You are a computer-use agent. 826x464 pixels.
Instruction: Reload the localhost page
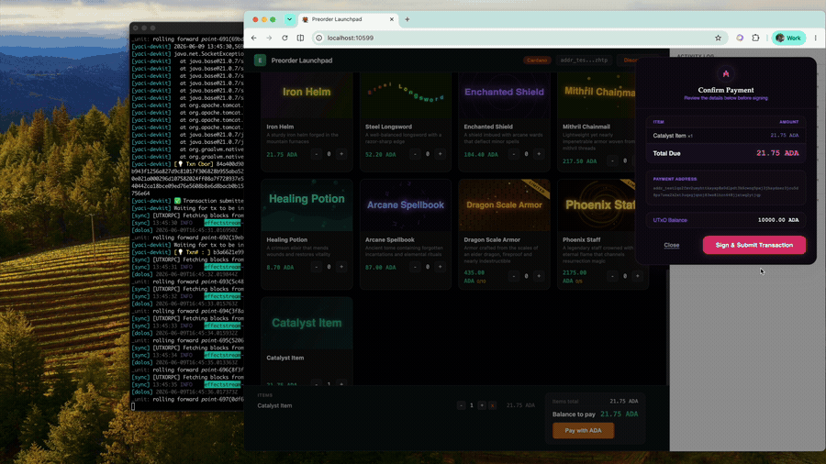tap(285, 38)
